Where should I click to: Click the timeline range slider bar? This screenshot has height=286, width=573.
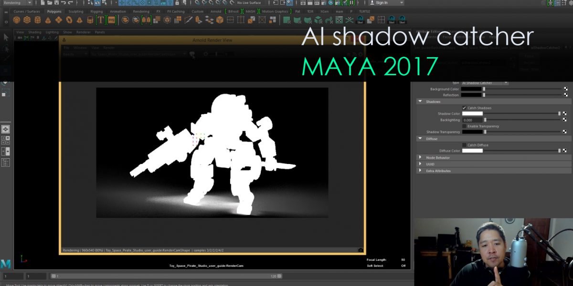click(167, 276)
